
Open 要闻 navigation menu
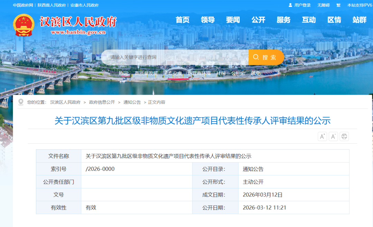pos(233,20)
